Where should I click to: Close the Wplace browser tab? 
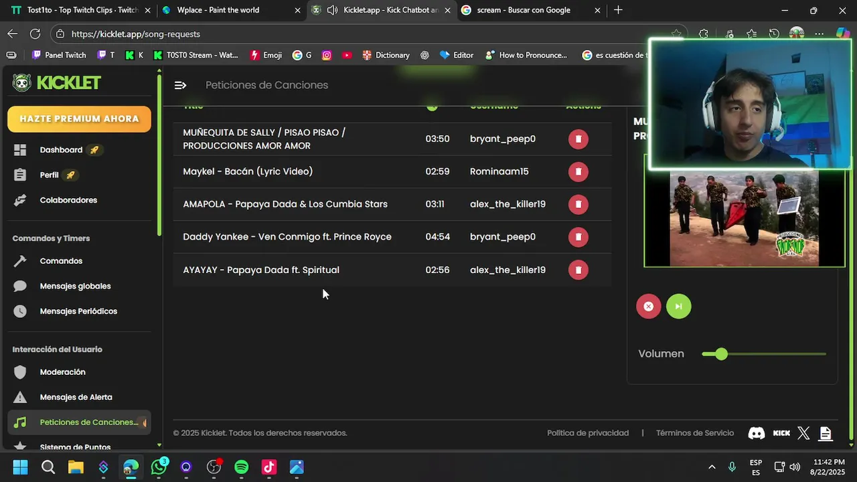298,10
